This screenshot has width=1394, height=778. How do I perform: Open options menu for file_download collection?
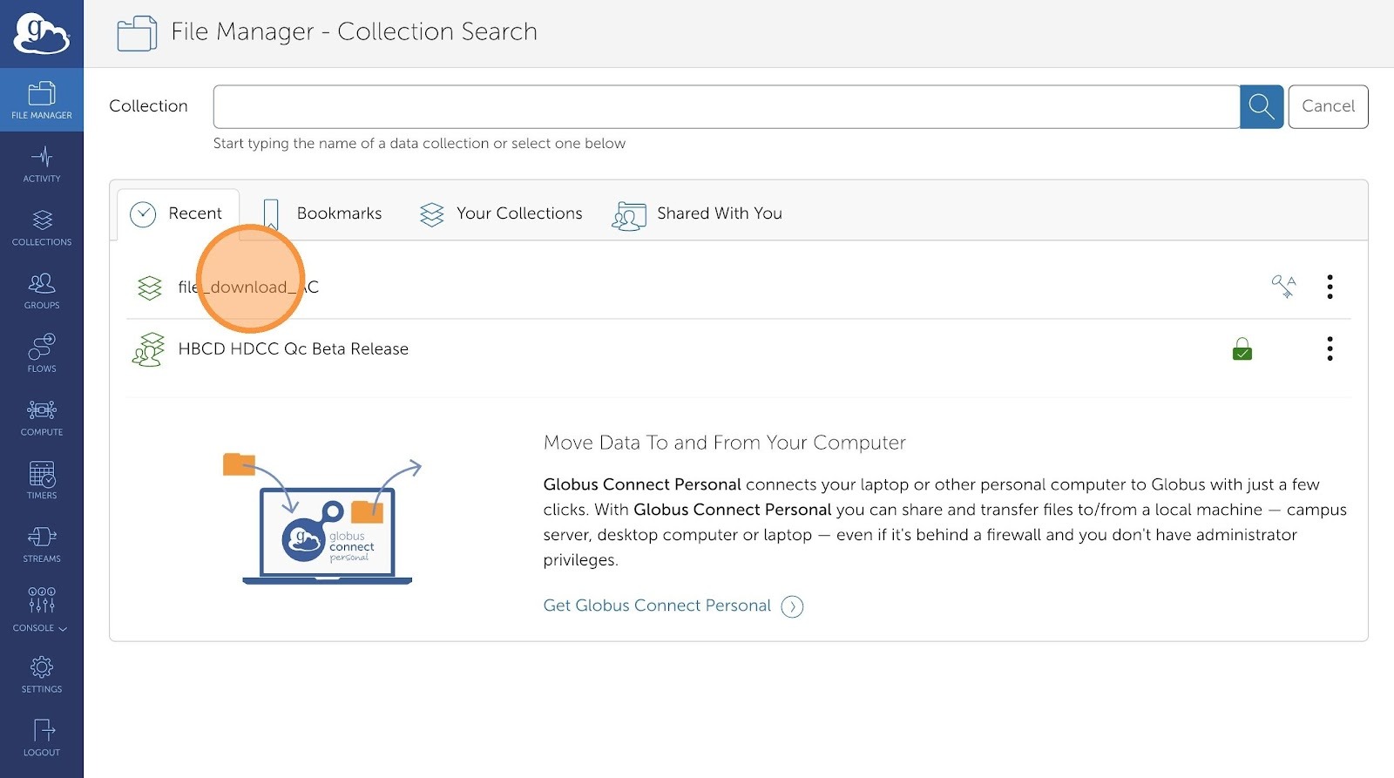(1330, 287)
